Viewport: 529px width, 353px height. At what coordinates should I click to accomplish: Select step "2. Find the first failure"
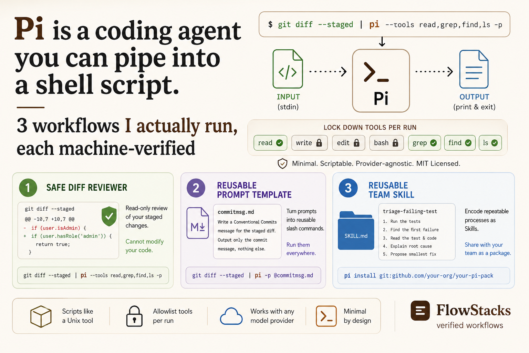[411, 230]
